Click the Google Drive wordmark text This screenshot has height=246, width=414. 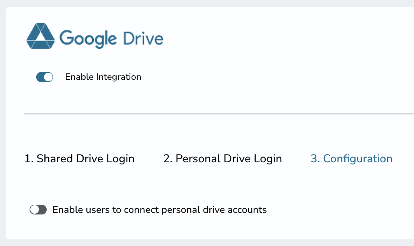point(111,39)
